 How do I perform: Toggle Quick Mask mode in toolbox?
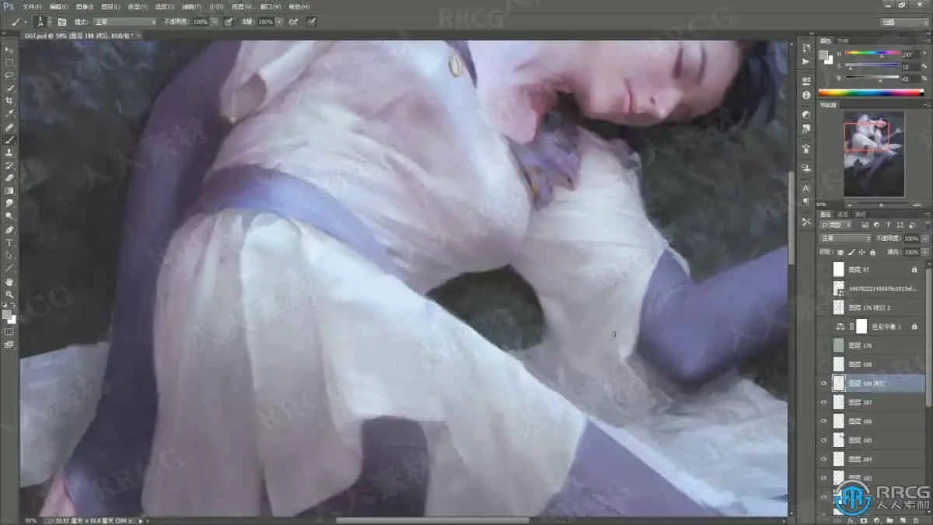(9, 331)
